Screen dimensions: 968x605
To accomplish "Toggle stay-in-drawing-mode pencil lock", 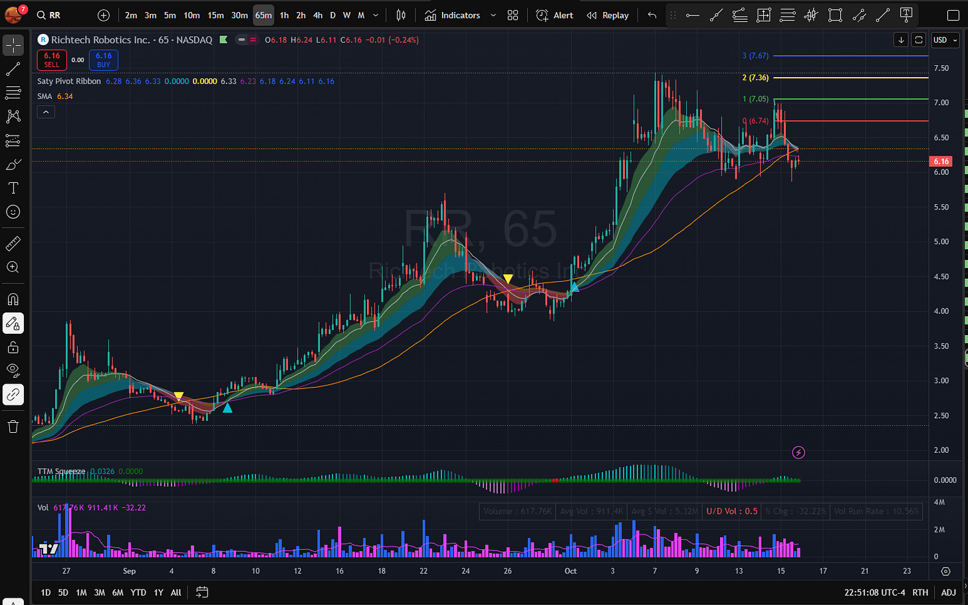I will pyautogui.click(x=13, y=323).
